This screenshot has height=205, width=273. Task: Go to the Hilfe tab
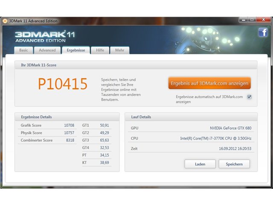100,50
